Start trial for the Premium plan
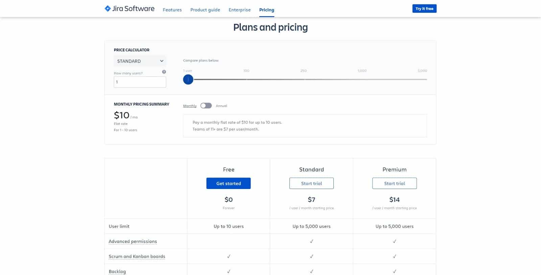This screenshot has width=541, height=275. click(x=394, y=183)
